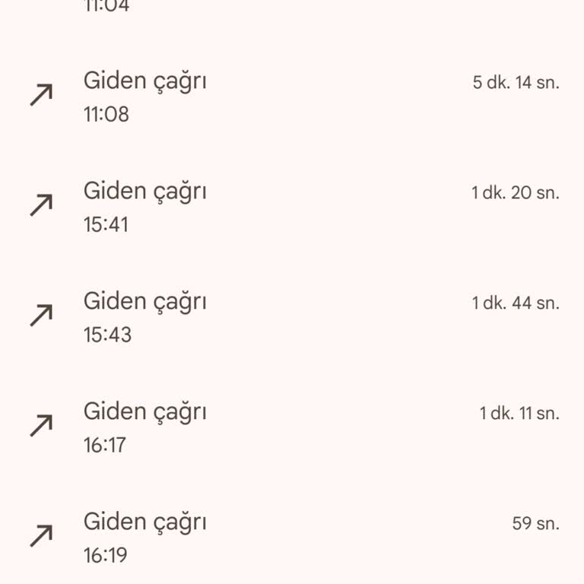
Task: Select the Giden çağrı label above 15:41
Action: 144,191
